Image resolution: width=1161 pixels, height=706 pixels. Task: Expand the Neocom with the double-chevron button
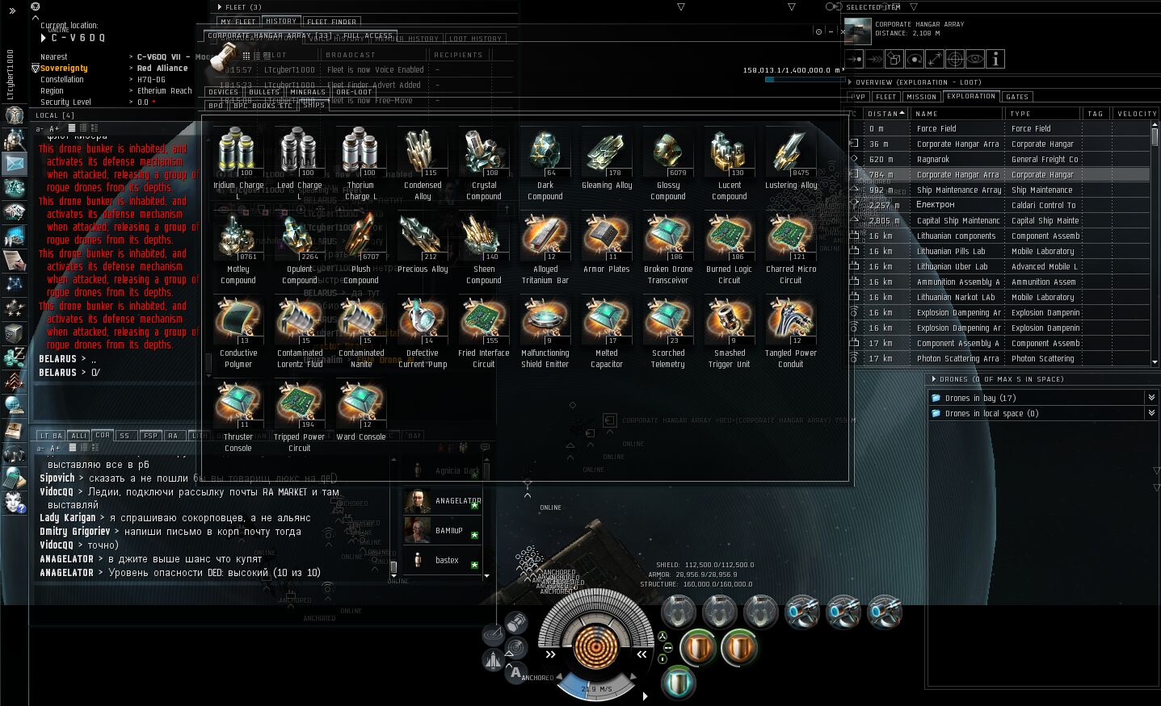pyautogui.click(x=12, y=10)
